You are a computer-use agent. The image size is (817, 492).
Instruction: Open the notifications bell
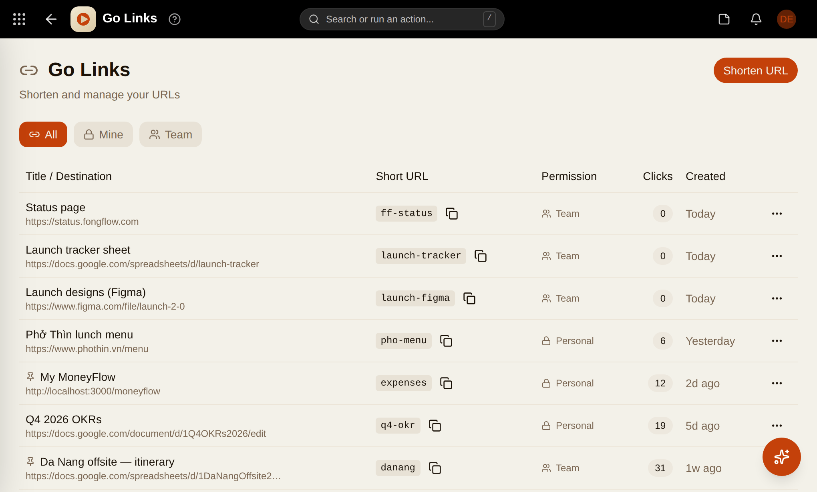[756, 19]
